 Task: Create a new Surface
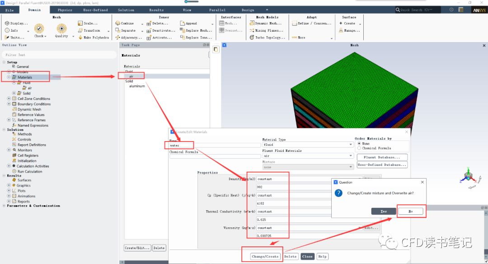[x=347, y=24]
